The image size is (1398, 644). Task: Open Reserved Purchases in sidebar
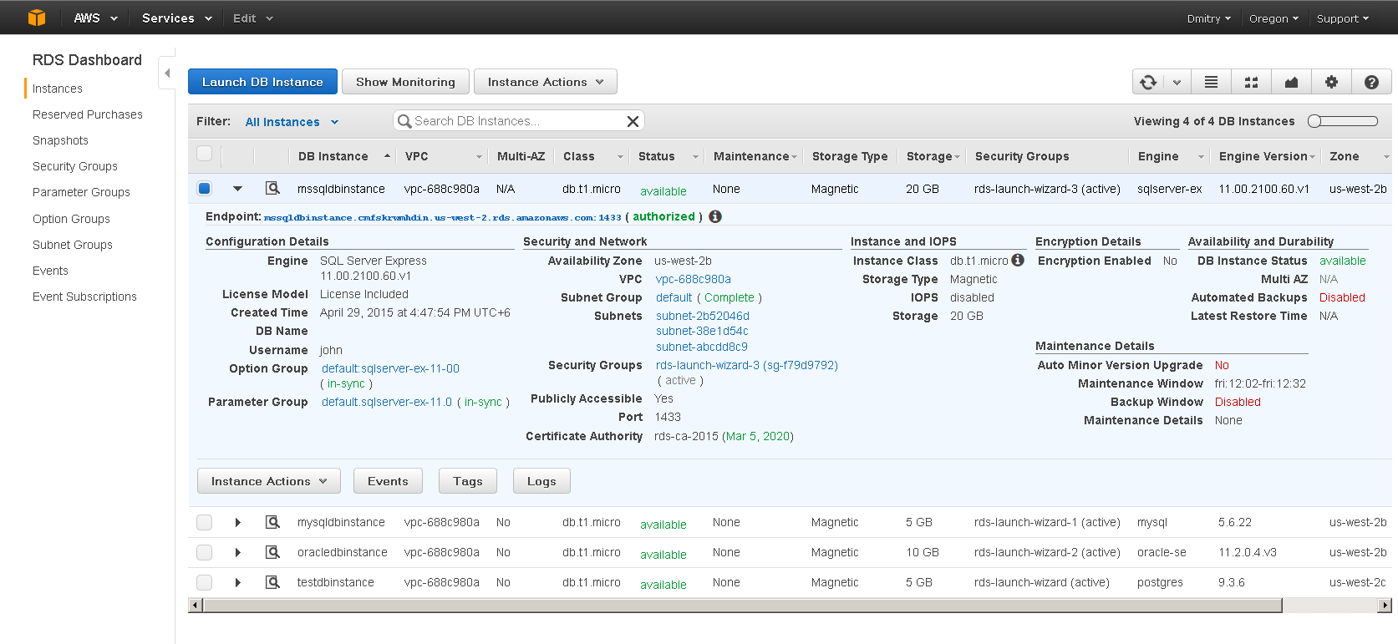[x=88, y=114]
